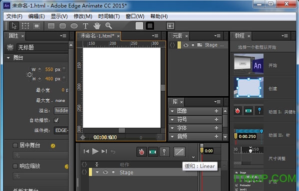Collapse the 舞台 section

(x=8, y=57)
